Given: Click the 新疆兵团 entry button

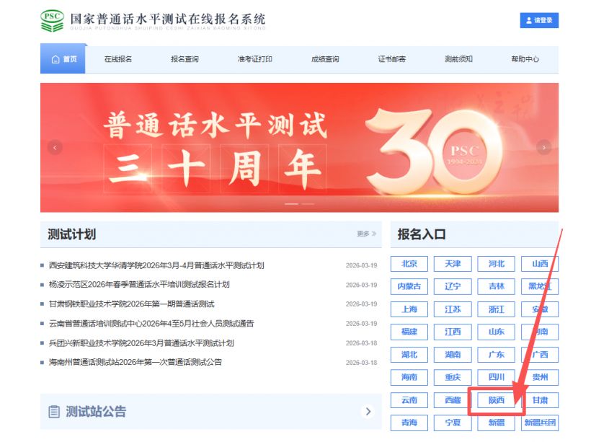Looking at the screenshot, I should click(541, 423).
